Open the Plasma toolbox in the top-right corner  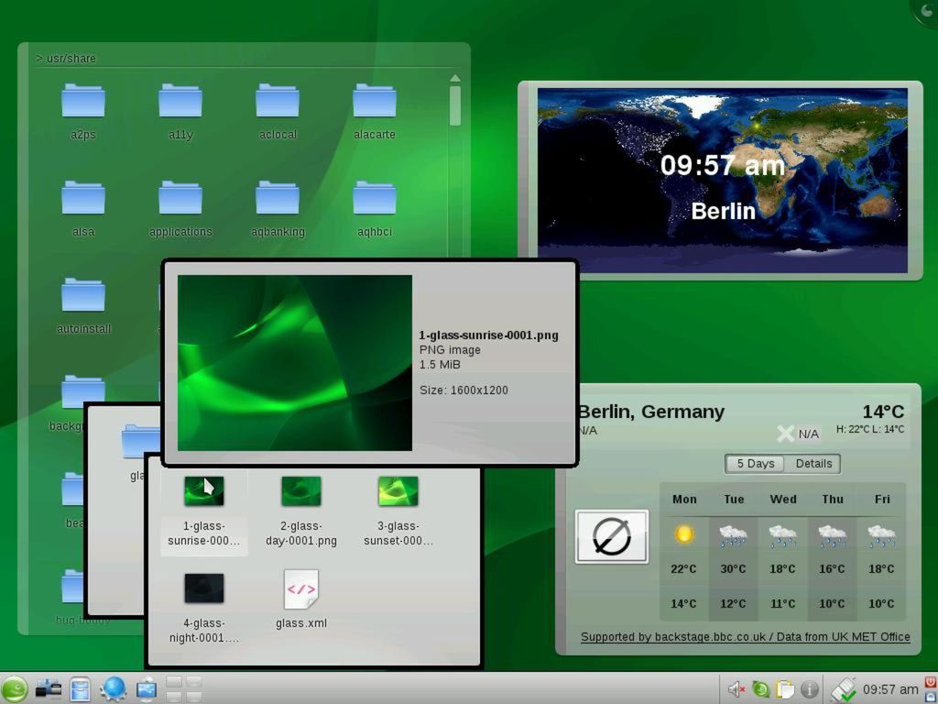pos(926,12)
